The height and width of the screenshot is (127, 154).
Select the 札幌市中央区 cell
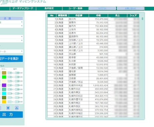click(x=79, y=86)
